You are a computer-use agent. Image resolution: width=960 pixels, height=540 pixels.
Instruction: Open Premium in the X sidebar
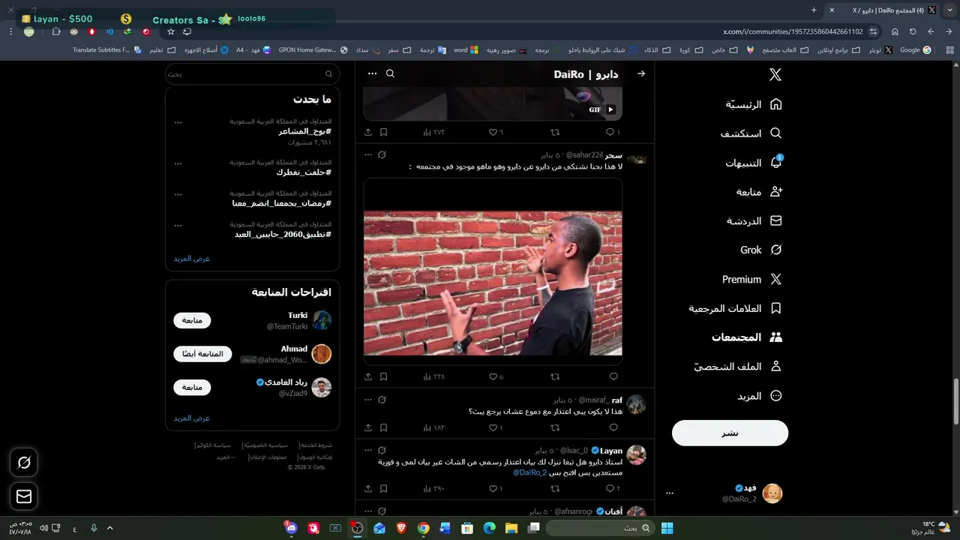pos(752,279)
